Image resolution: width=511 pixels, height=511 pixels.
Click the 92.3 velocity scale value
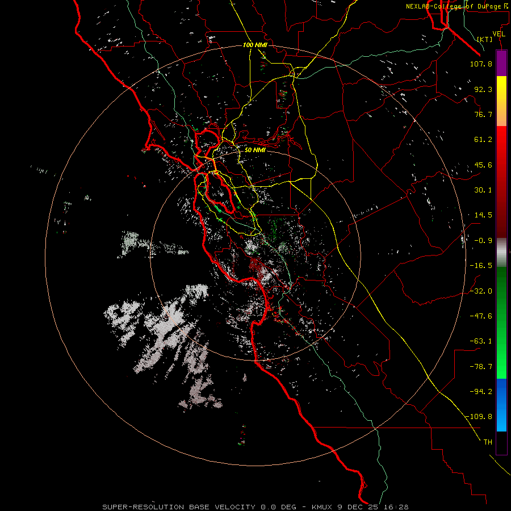tap(483, 89)
